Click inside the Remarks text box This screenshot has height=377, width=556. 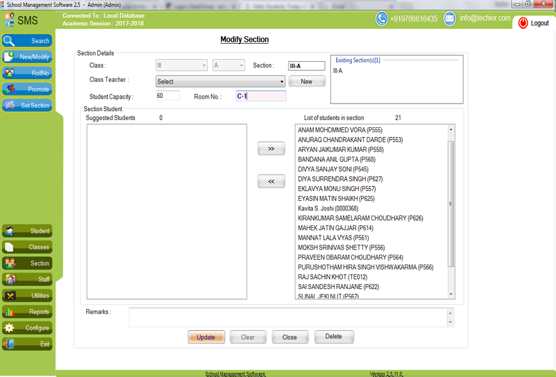pos(287,317)
